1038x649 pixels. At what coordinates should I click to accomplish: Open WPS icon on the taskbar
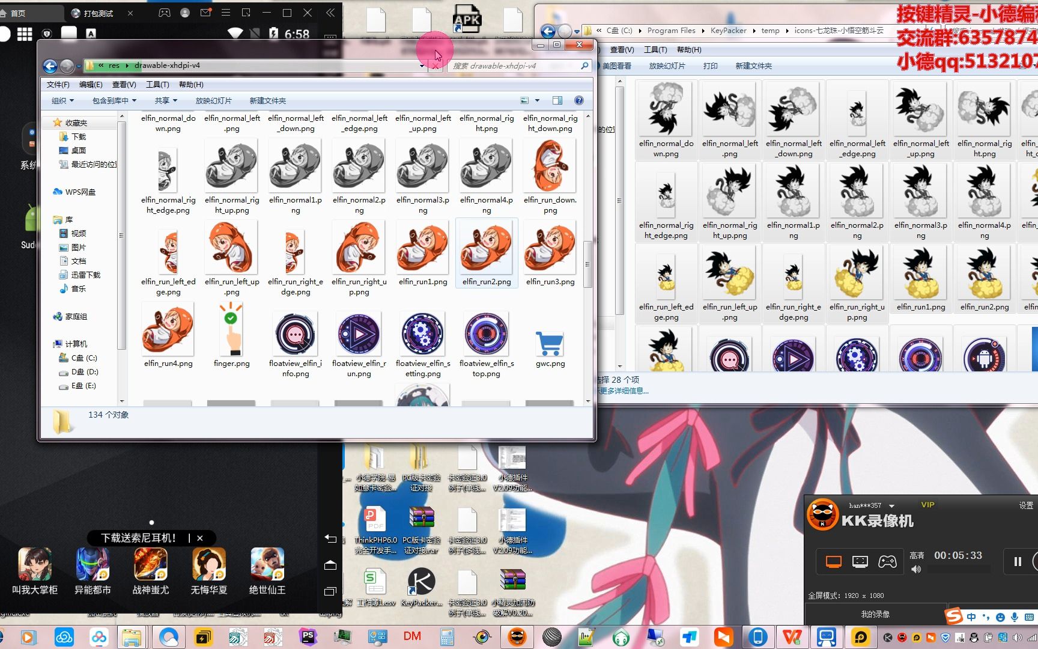pos(792,636)
